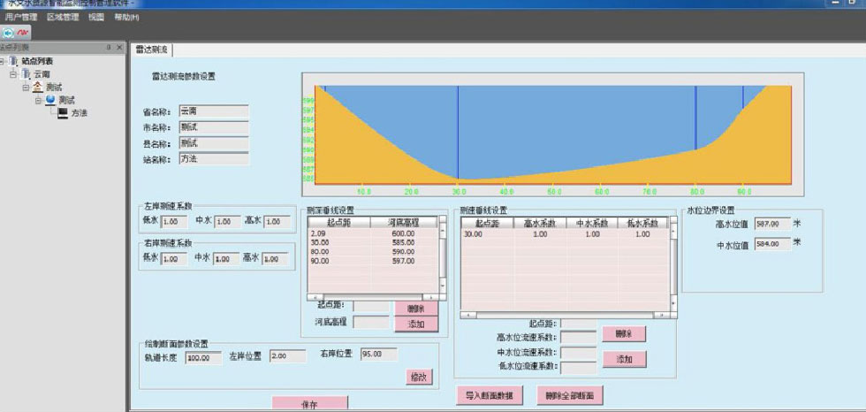The width and height of the screenshot is (866, 412).
Task: Pin the station list panel
Action: pos(109,48)
